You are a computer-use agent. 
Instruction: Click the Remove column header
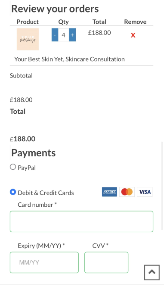[135, 22]
